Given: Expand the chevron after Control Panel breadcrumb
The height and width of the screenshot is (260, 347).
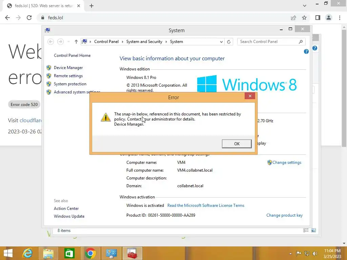Looking at the screenshot, I should pyautogui.click(x=122, y=42).
